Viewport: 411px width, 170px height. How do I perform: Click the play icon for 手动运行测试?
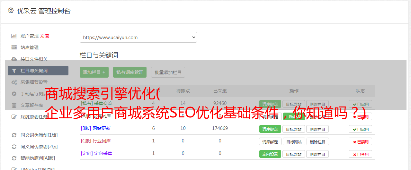[14, 94]
